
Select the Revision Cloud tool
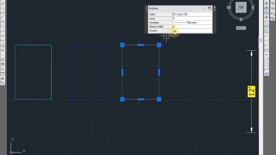3,27
